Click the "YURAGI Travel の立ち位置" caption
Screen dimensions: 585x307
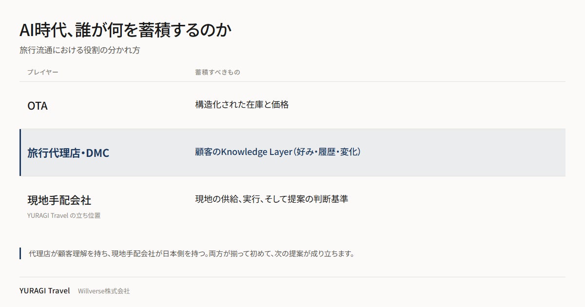point(64,215)
